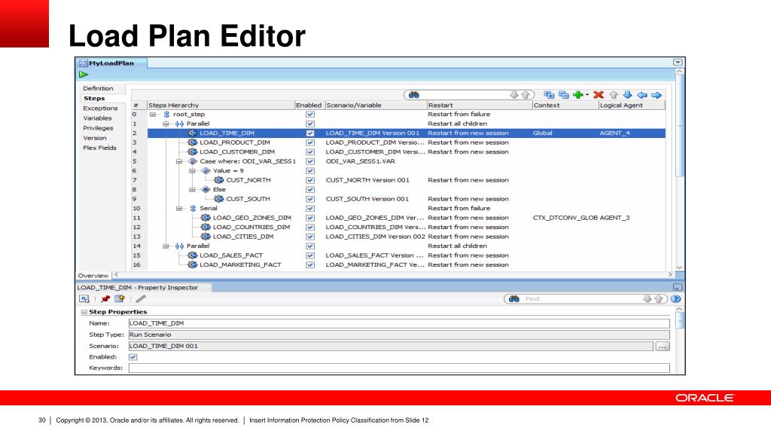Switch to the Exceptions tab
Viewport: 771px width, 434px height.
[x=100, y=108]
